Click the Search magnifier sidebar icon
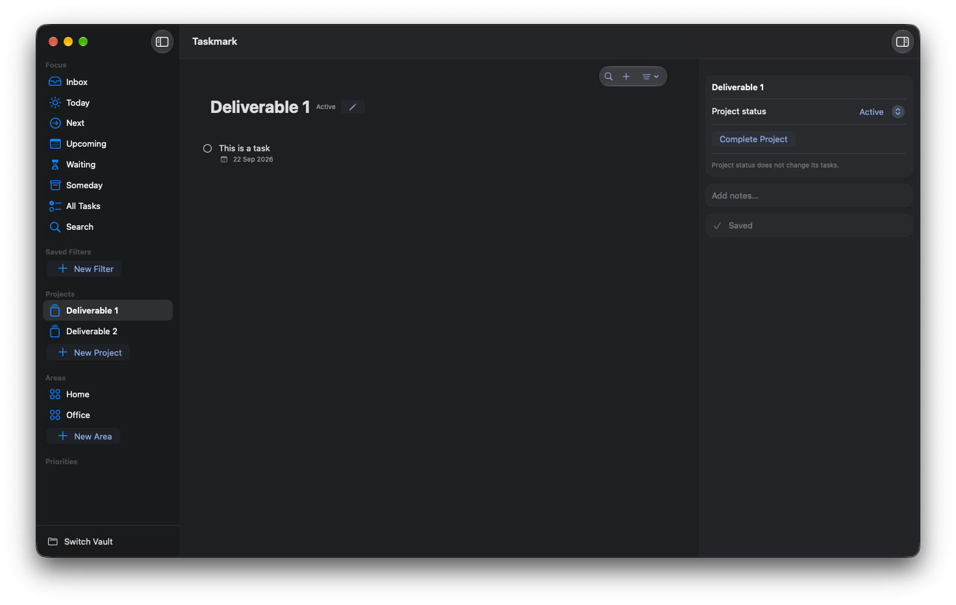The height and width of the screenshot is (605, 956). (55, 227)
